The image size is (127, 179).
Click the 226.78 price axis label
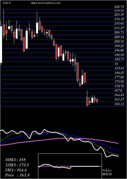(x=119, y=7)
